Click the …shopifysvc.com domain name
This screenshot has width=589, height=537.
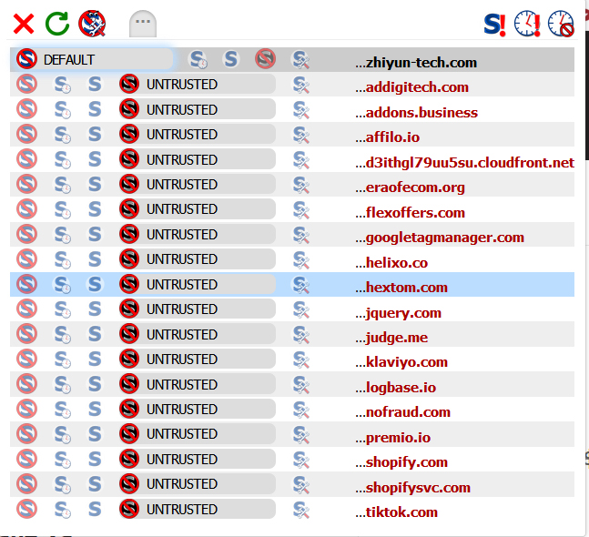(412, 488)
